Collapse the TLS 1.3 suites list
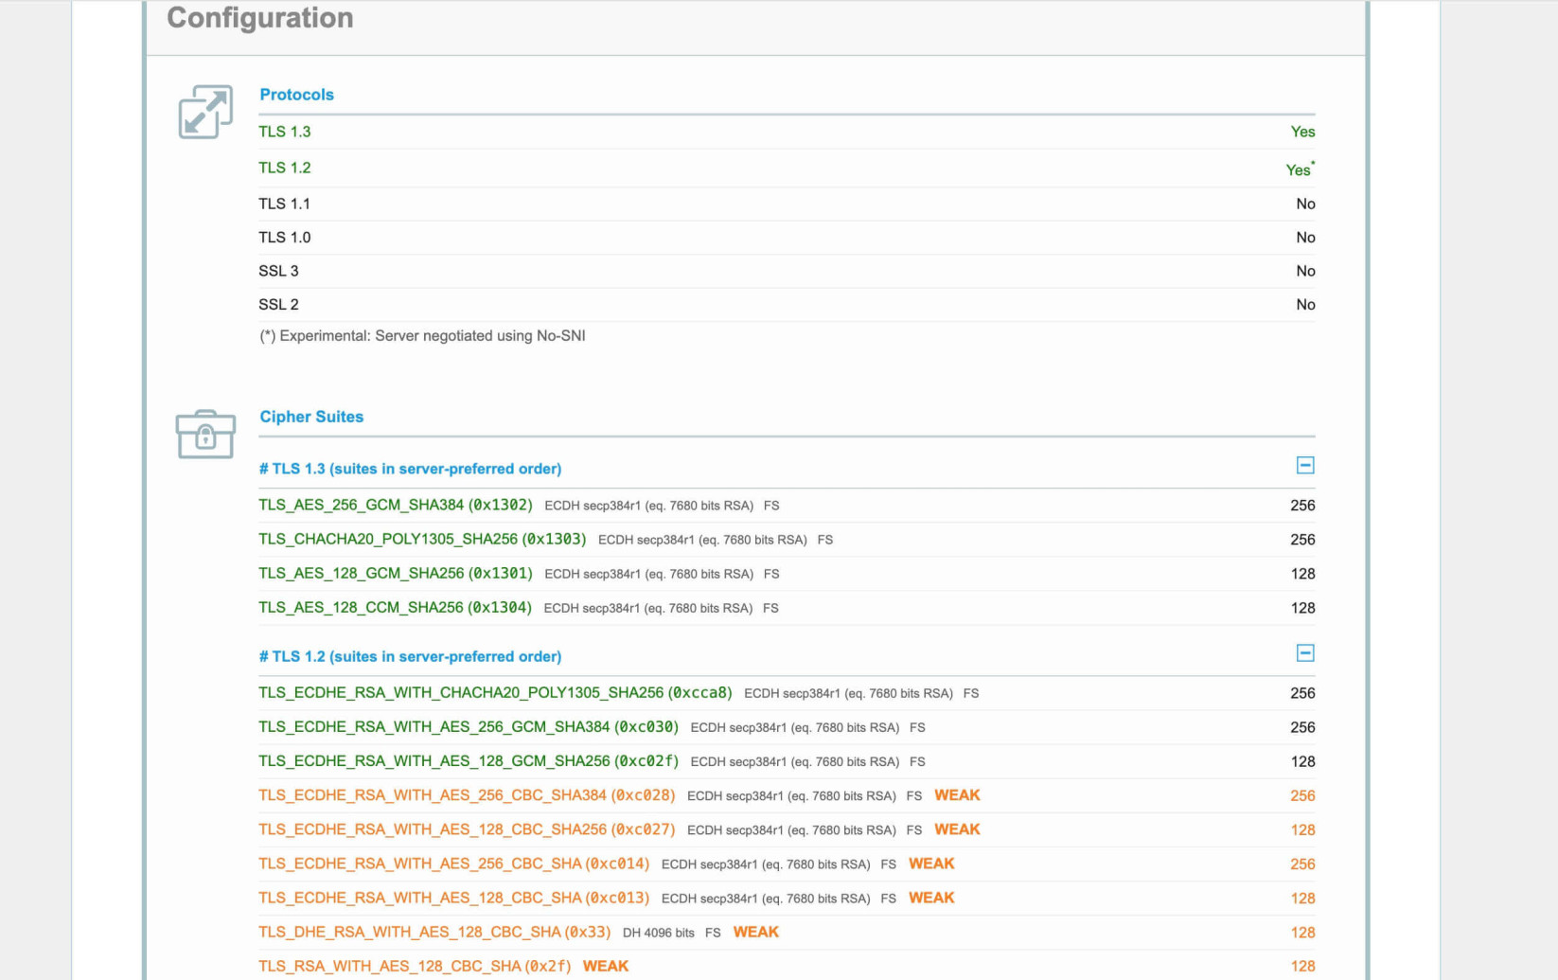Screen dimensions: 1558x980 pos(1305,465)
